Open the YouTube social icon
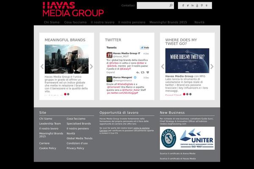The height and width of the screenshot is (169, 254). pyautogui.click(x=197, y=5)
